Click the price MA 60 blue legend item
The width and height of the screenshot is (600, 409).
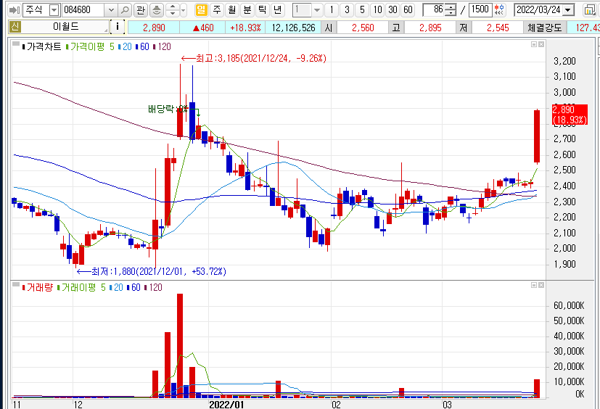pos(142,46)
